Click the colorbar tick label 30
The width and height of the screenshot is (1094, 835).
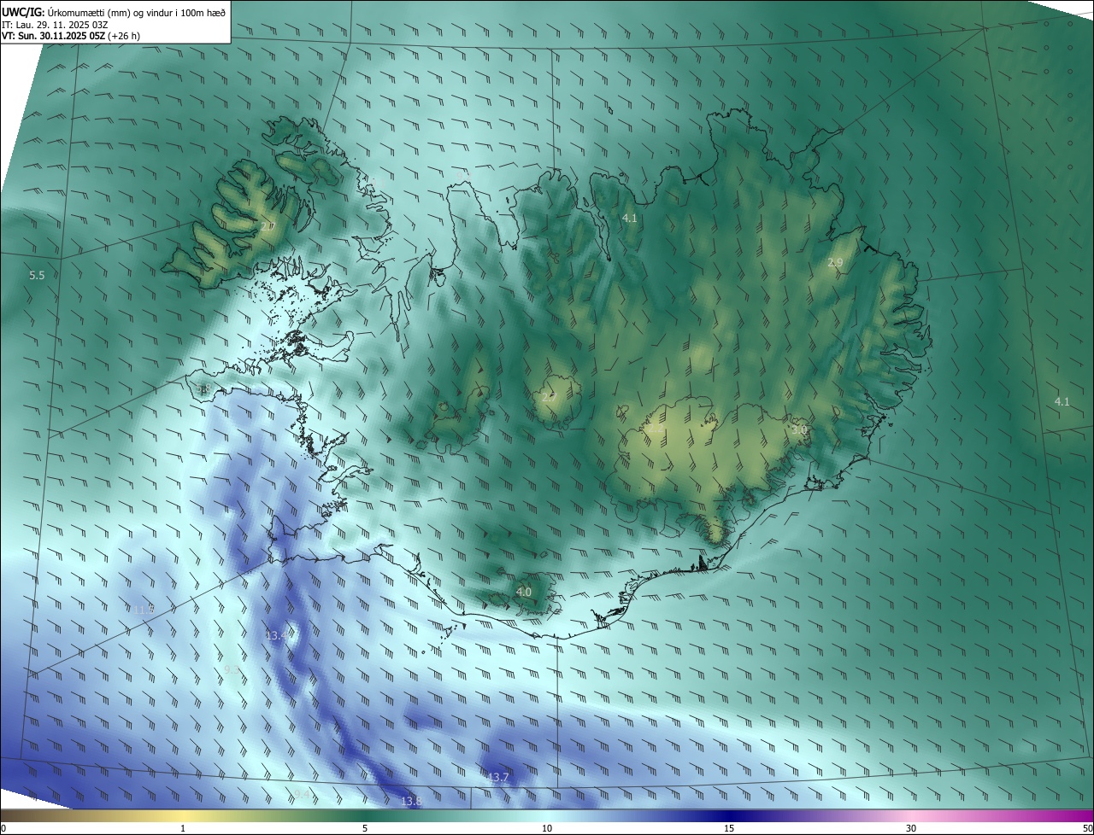[x=911, y=828]
